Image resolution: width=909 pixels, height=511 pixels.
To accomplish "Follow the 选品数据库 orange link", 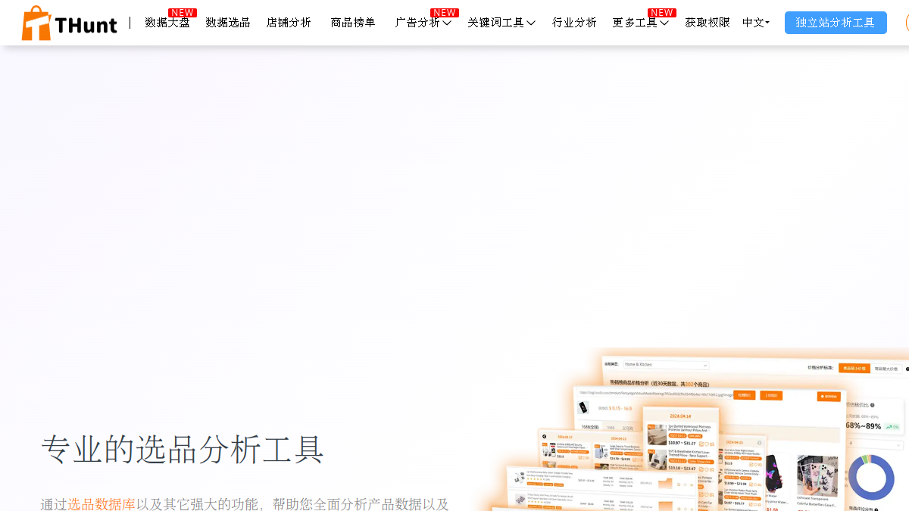I will [102, 504].
